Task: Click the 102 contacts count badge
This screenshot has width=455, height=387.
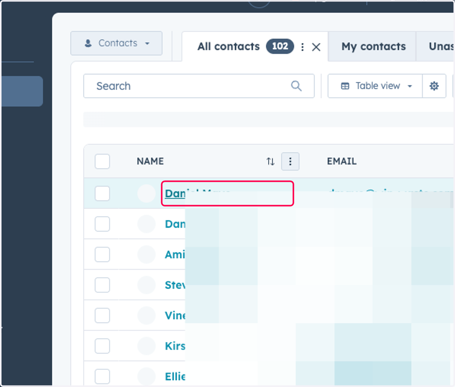Action: [280, 46]
